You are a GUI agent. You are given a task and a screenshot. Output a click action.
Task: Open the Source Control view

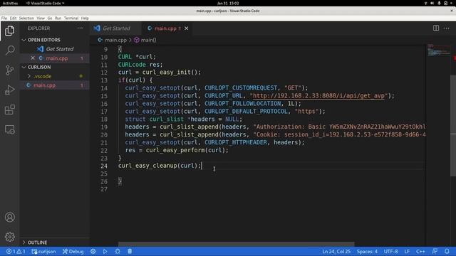[x=9, y=70]
